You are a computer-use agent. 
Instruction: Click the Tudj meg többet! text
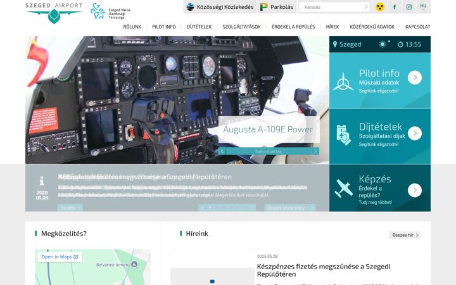375,203
